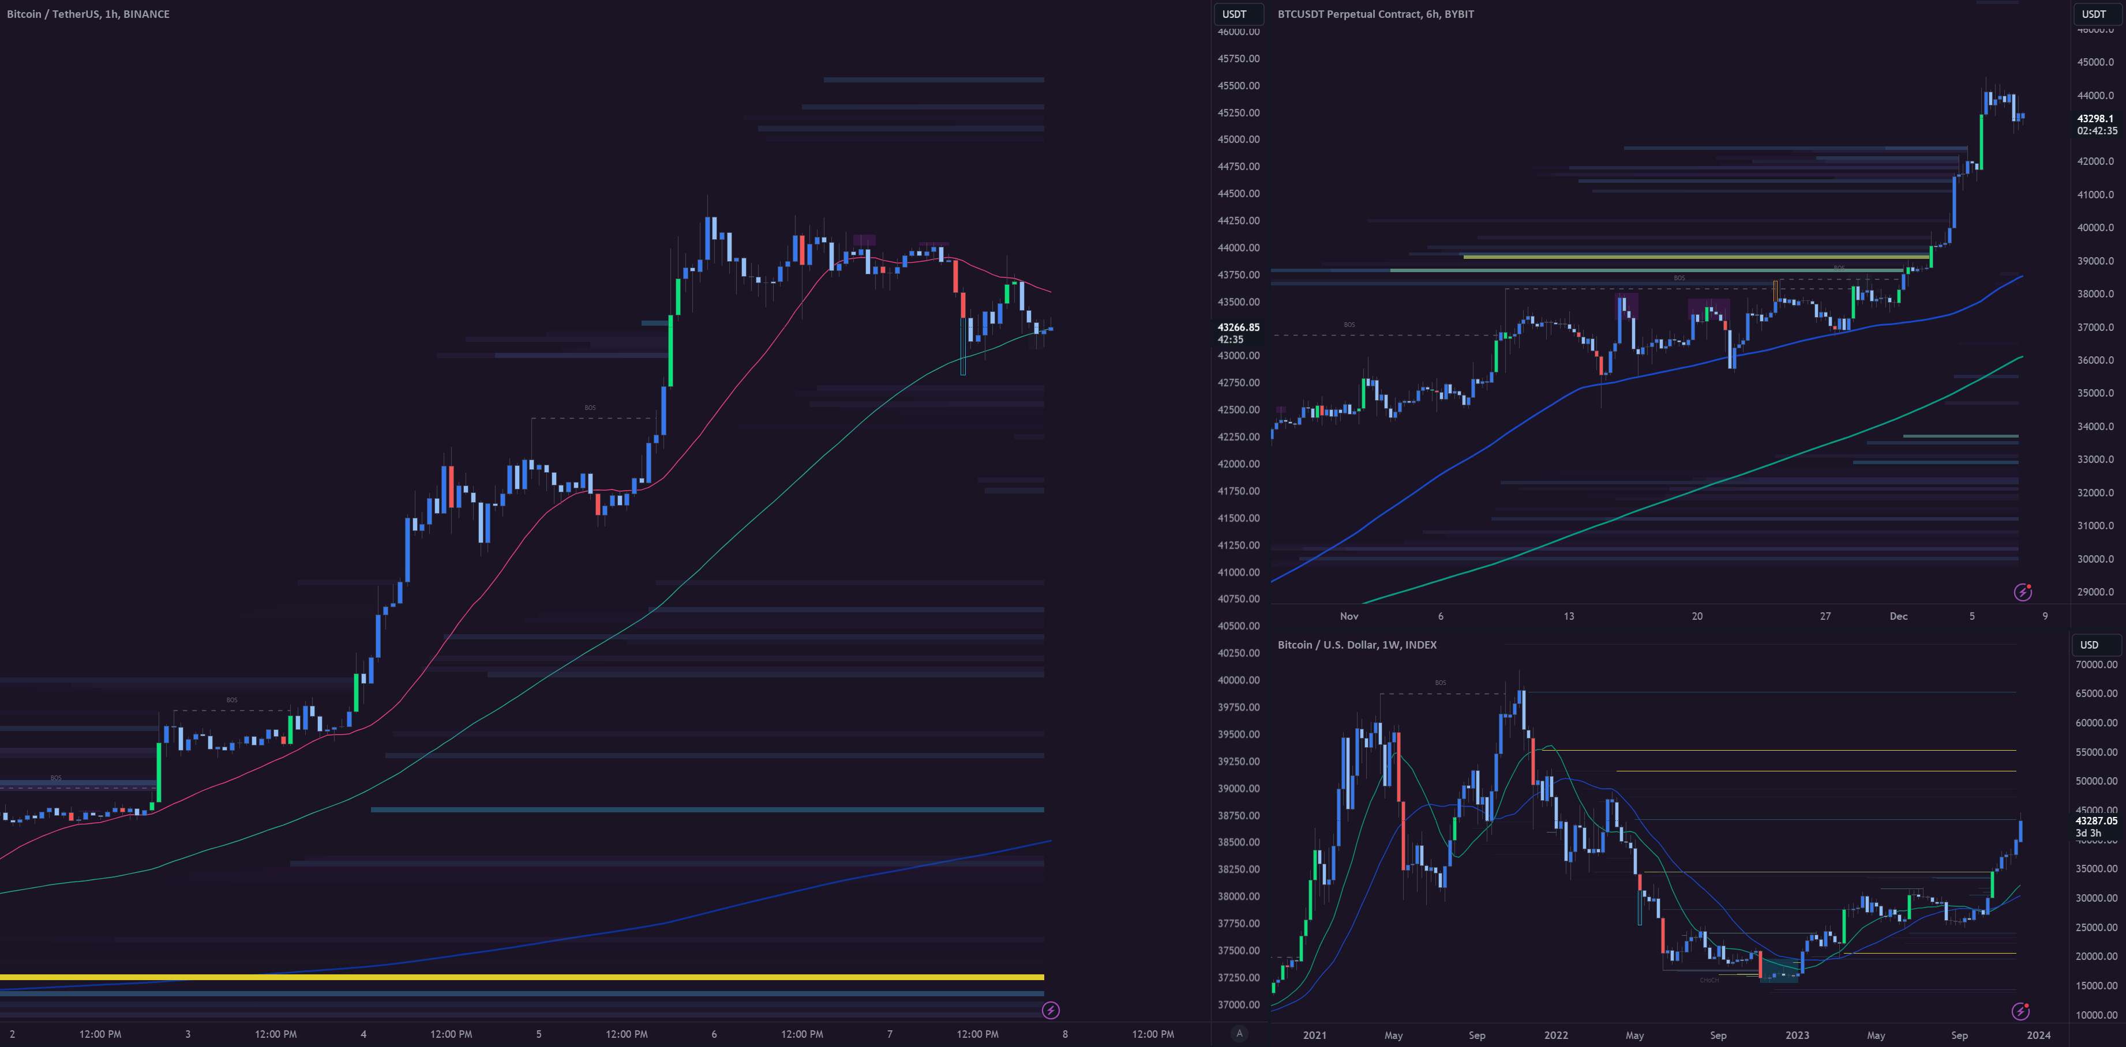Screen dimensions: 2126x1047
Task: Click the 'Bitcoin / TetherUS, 1h, BINANCE' chart title
Action: 88,14
